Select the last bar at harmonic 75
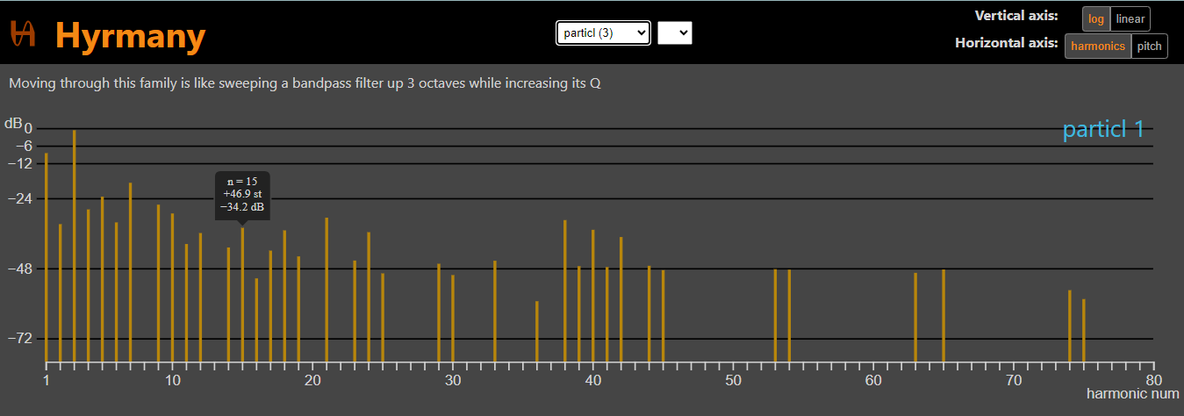Image resolution: width=1184 pixels, height=416 pixels. [x=1084, y=330]
